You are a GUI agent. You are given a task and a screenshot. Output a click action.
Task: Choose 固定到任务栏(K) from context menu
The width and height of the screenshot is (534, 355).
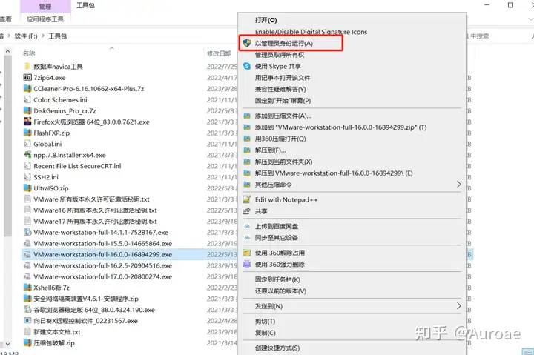[x=277, y=279]
